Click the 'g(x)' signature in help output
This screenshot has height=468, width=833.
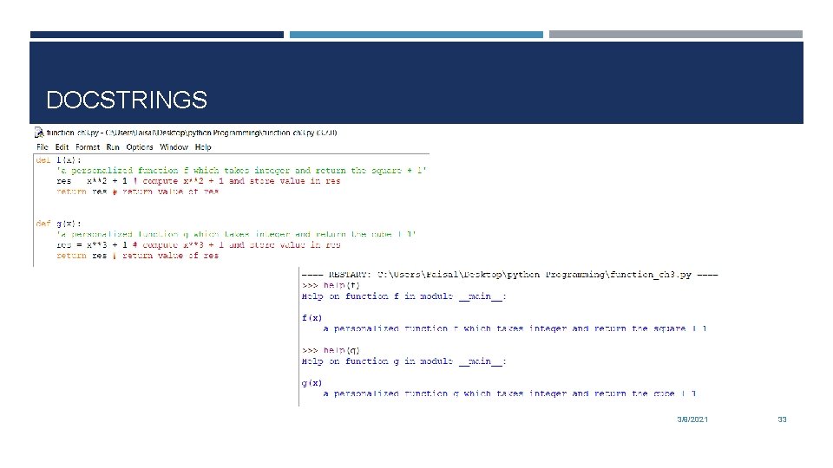tap(312, 382)
